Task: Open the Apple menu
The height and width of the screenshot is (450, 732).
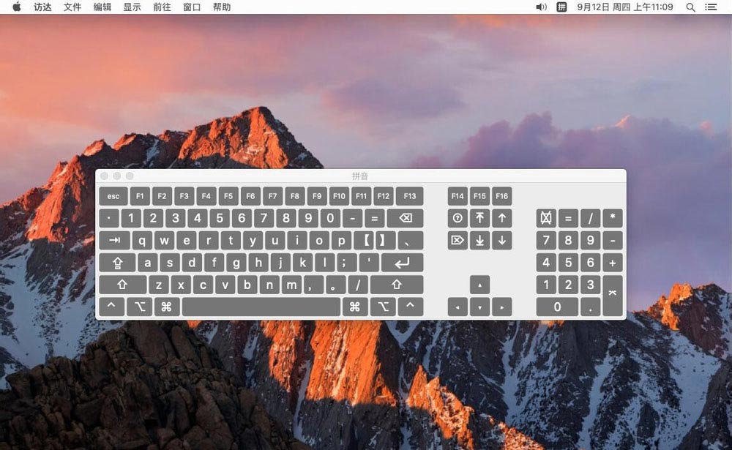Action: pyautogui.click(x=17, y=7)
